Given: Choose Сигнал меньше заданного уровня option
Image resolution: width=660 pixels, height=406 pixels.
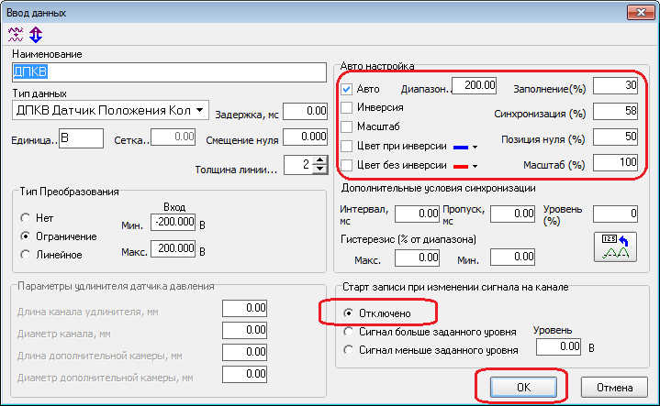Looking at the screenshot, I should pos(348,350).
